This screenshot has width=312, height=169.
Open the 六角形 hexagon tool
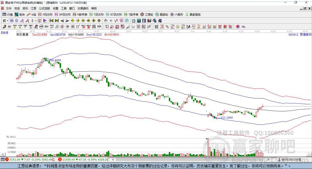[177, 15]
